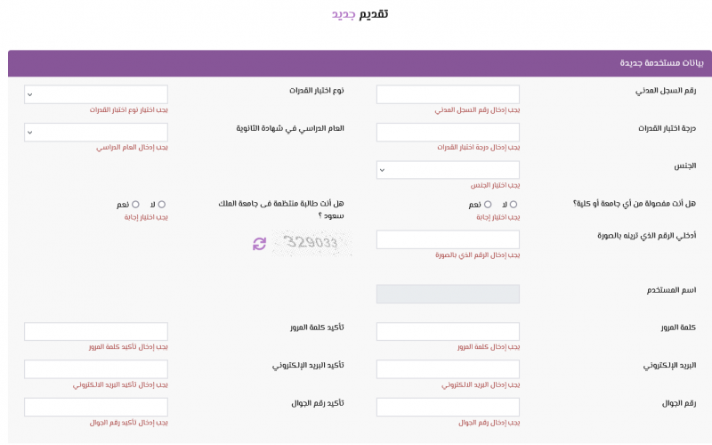Click the error text يجب اختيار نوع اختبار القدرات

tap(128, 109)
